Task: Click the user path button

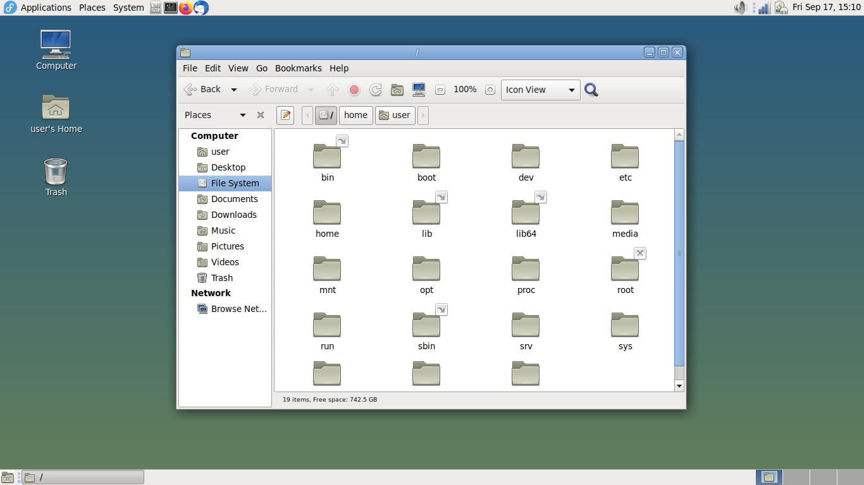Action: [395, 115]
